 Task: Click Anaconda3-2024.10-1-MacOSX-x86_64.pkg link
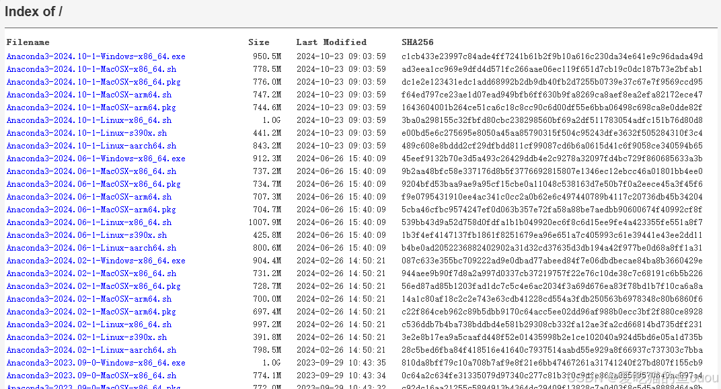click(x=93, y=82)
